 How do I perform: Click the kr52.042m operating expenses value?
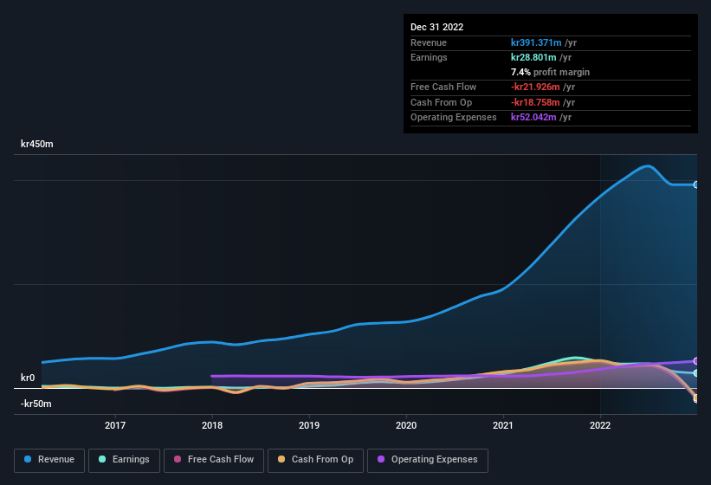click(533, 118)
